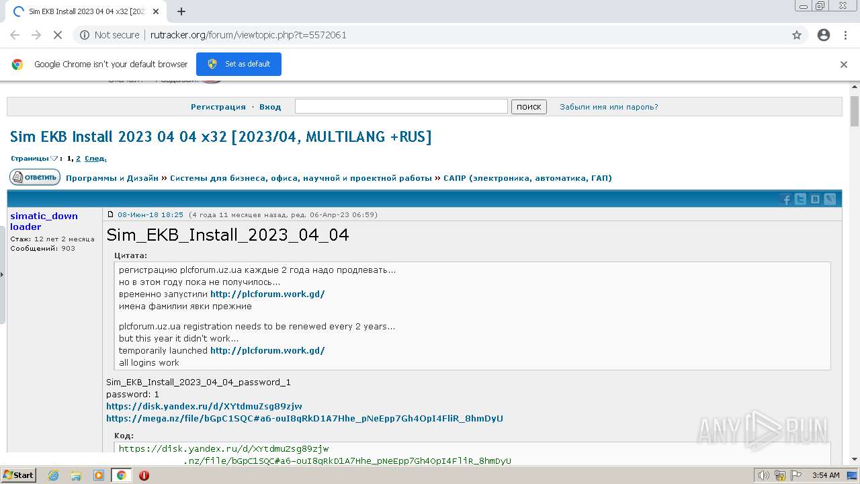Switch to Chrome in the taskbar
860x484 pixels.
tap(121, 475)
